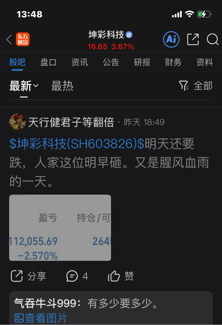
Task: Tap the back arrow icon
Action: pyautogui.click(x=9, y=39)
